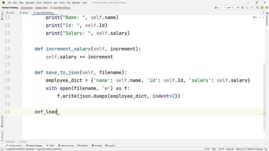Viewport: 269px width, 151px height.
Task: Run the current configuration with green play icon
Action: click(x=238, y=8)
